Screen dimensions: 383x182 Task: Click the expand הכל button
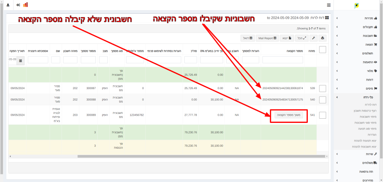[302, 38]
